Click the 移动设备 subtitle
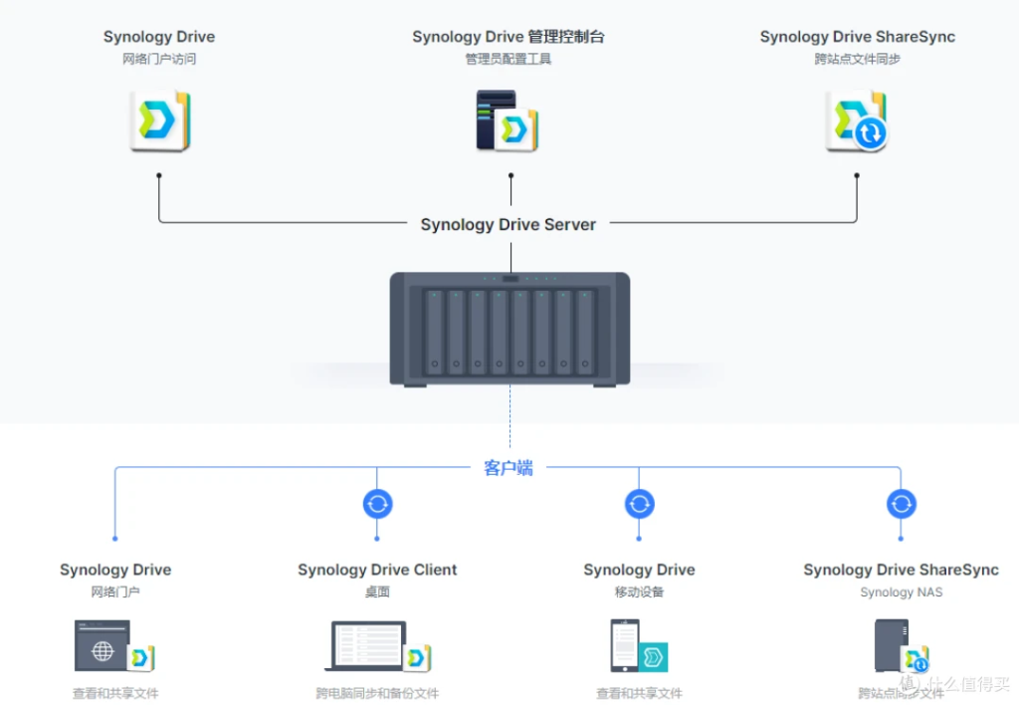Image resolution: width=1019 pixels, height=705 pixels. point(640,591)
